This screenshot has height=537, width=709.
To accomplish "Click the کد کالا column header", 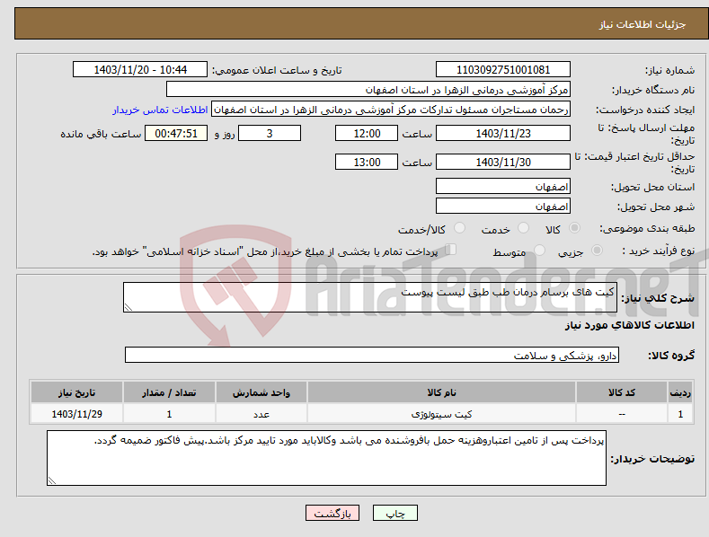I will [x=622, y=392].
